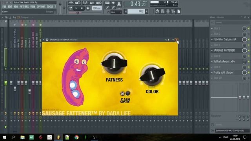
Task: Click the pattern name field 808
Action: (136, 11)
